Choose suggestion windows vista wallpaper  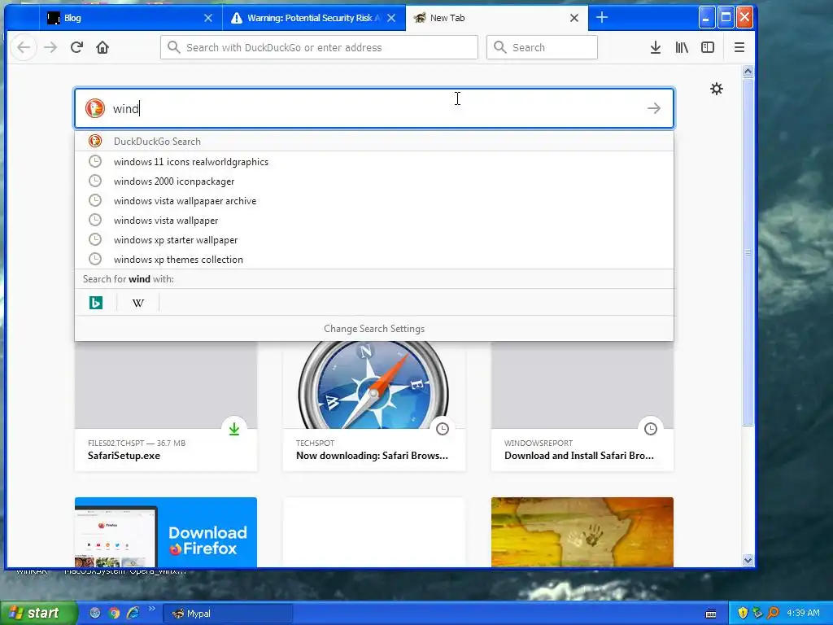pos(374,220)
